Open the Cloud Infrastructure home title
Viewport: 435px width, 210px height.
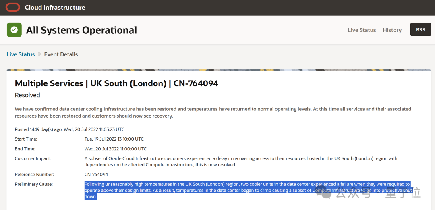tap(55, 8)
